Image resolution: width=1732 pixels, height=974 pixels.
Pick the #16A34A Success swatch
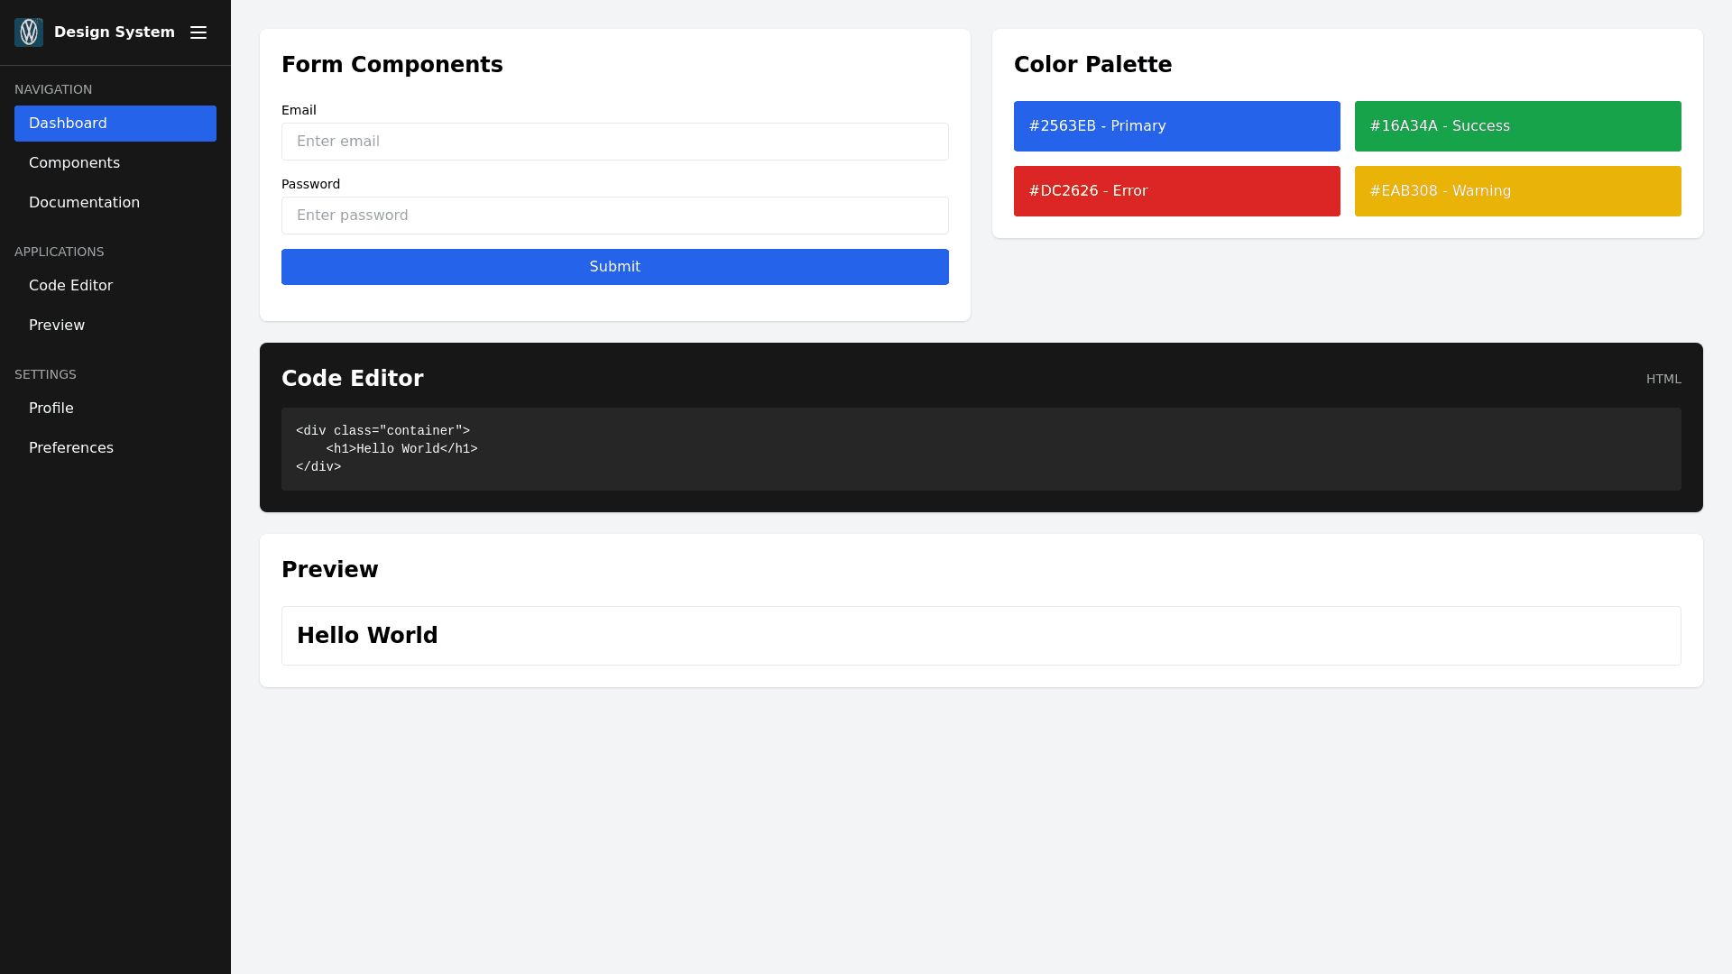[1518, 126]
